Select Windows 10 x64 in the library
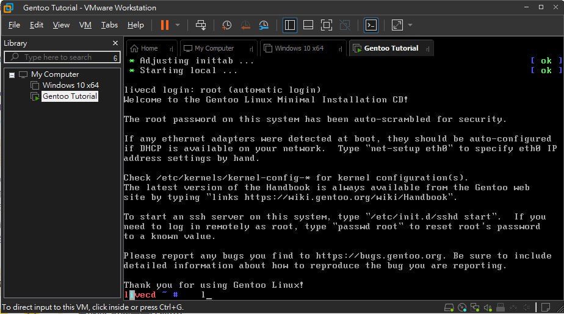This screenshot has width=564, height=314. click(71, 85)
